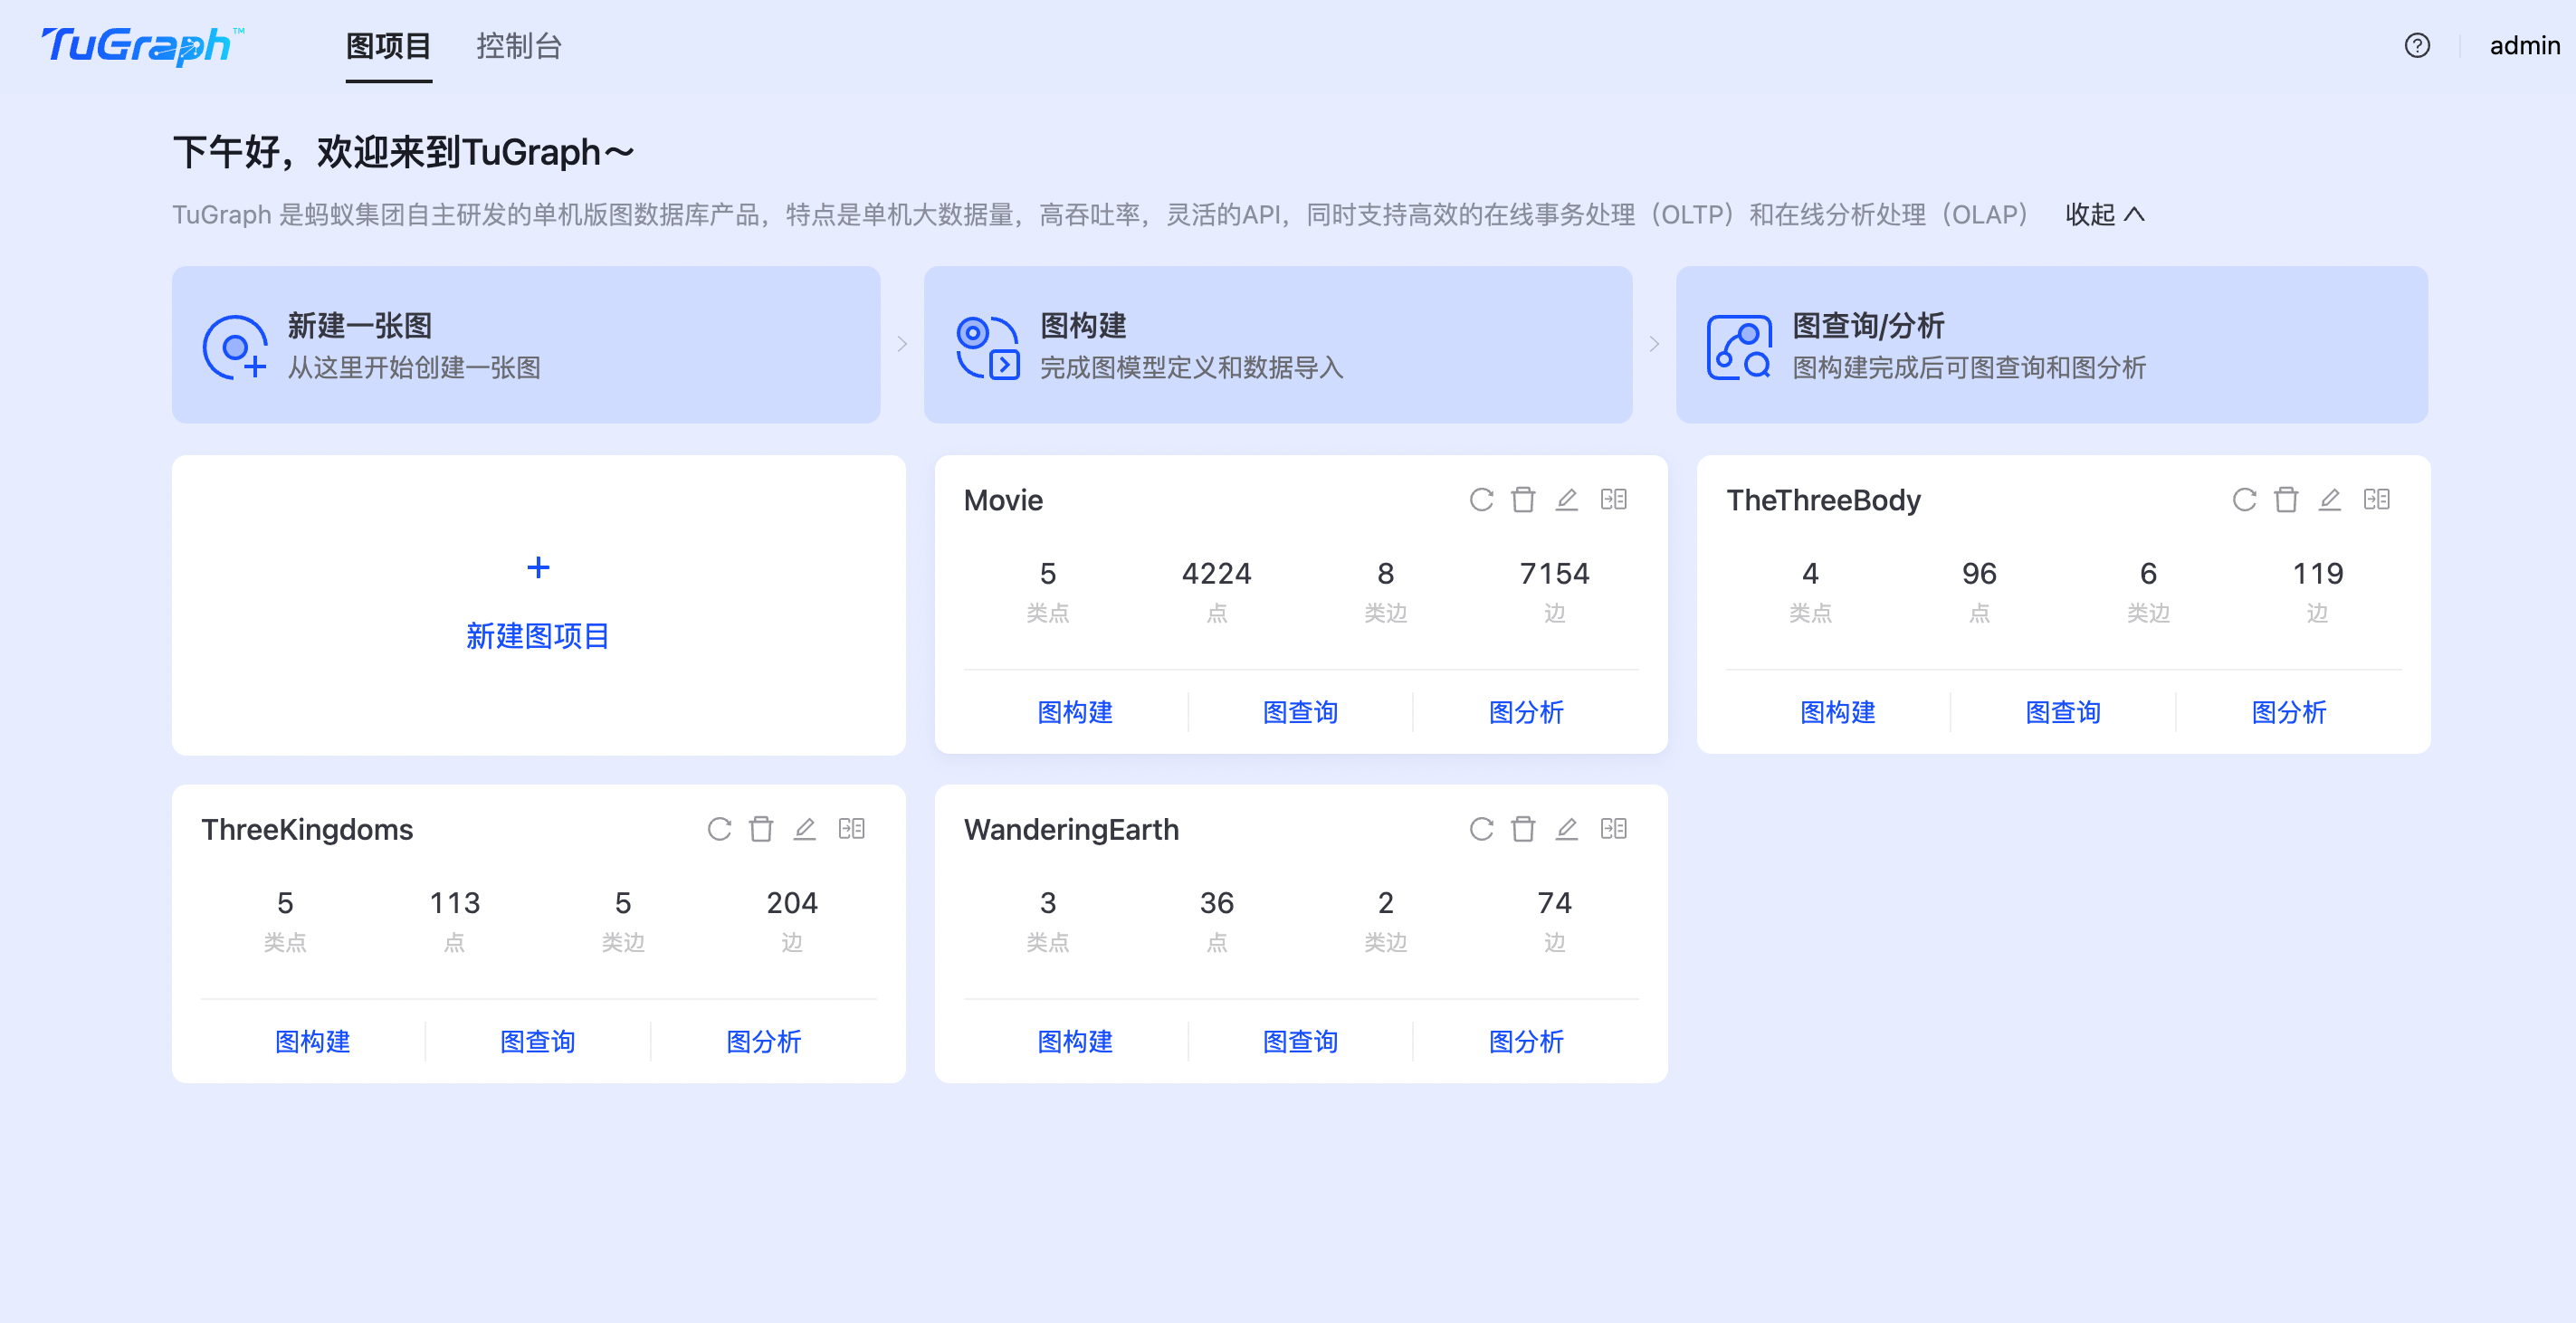
Task: Switch to the 图项目 tab
Action: point(389,46)
